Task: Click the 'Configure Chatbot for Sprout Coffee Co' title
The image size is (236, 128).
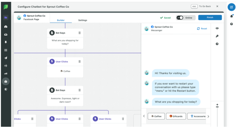Action: point(43,7)
